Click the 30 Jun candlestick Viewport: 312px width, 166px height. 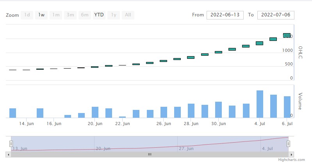click(x=218, y=52)
